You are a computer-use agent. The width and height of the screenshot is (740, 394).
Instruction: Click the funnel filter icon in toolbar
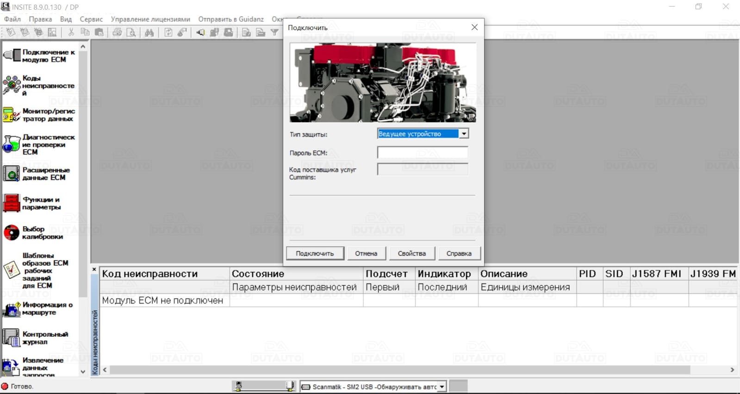274,32
